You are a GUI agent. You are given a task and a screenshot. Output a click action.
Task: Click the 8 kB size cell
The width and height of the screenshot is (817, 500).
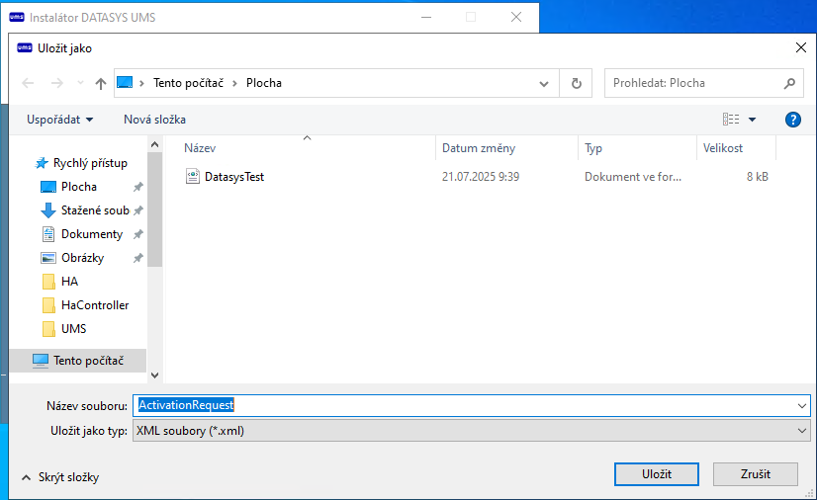tap(757, 177)
